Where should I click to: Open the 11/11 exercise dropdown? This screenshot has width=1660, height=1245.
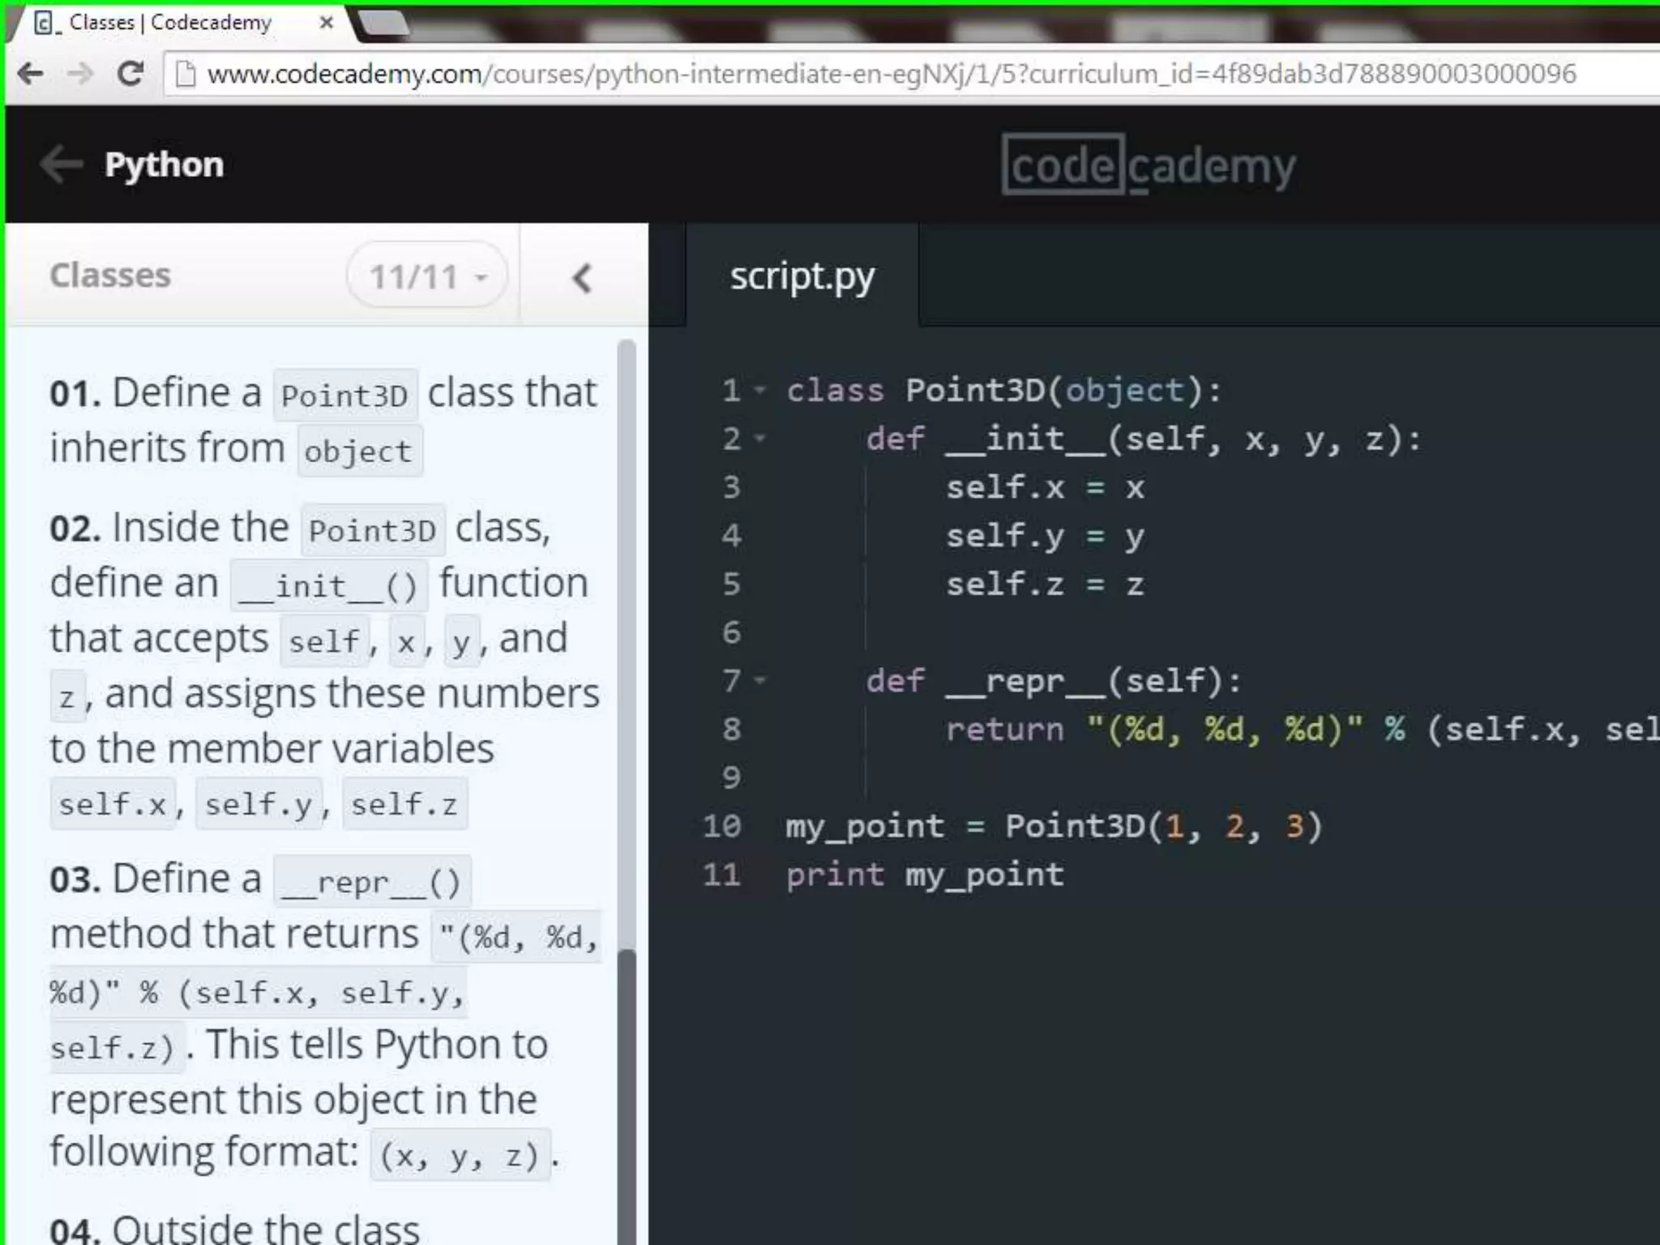pyautogui.click(x=427, y=276)
